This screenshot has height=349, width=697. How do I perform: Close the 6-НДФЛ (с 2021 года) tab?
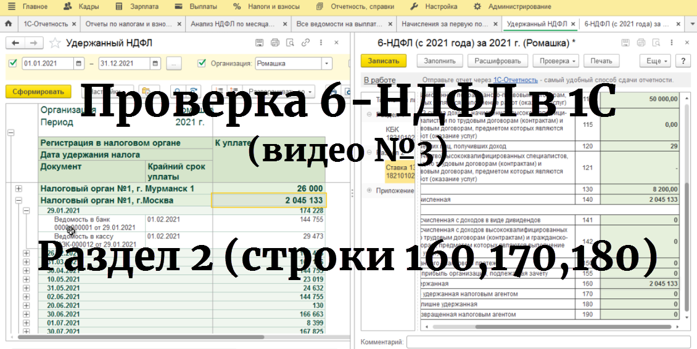(x=678, y=24)
